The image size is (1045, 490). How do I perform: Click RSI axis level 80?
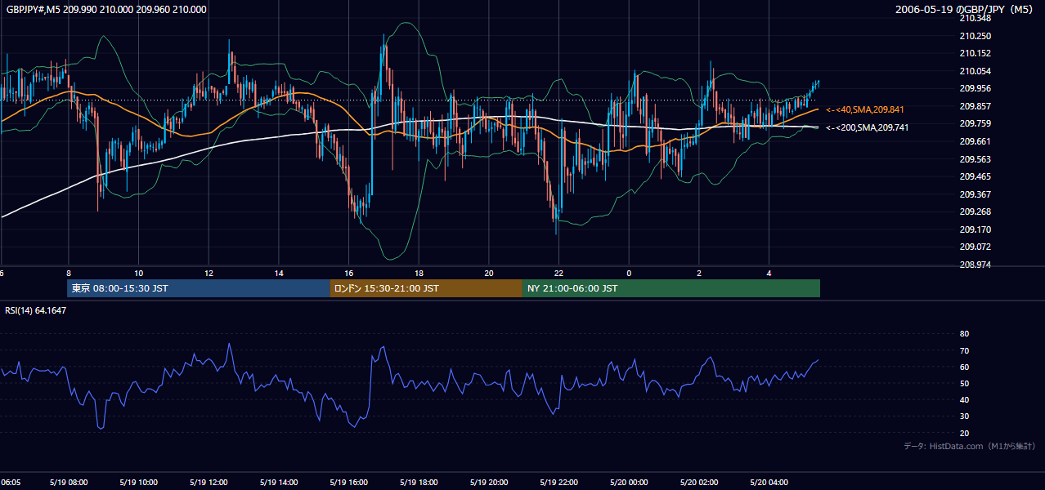tap(964, 334)
